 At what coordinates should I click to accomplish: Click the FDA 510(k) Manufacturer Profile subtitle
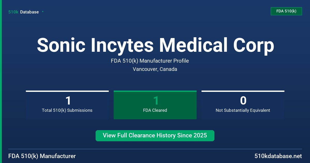click(150, 61)
